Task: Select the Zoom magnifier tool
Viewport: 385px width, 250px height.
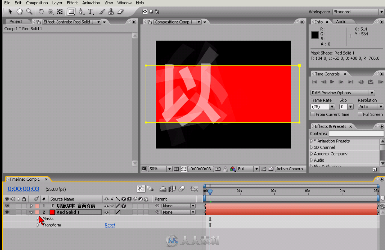Action: 29,12
